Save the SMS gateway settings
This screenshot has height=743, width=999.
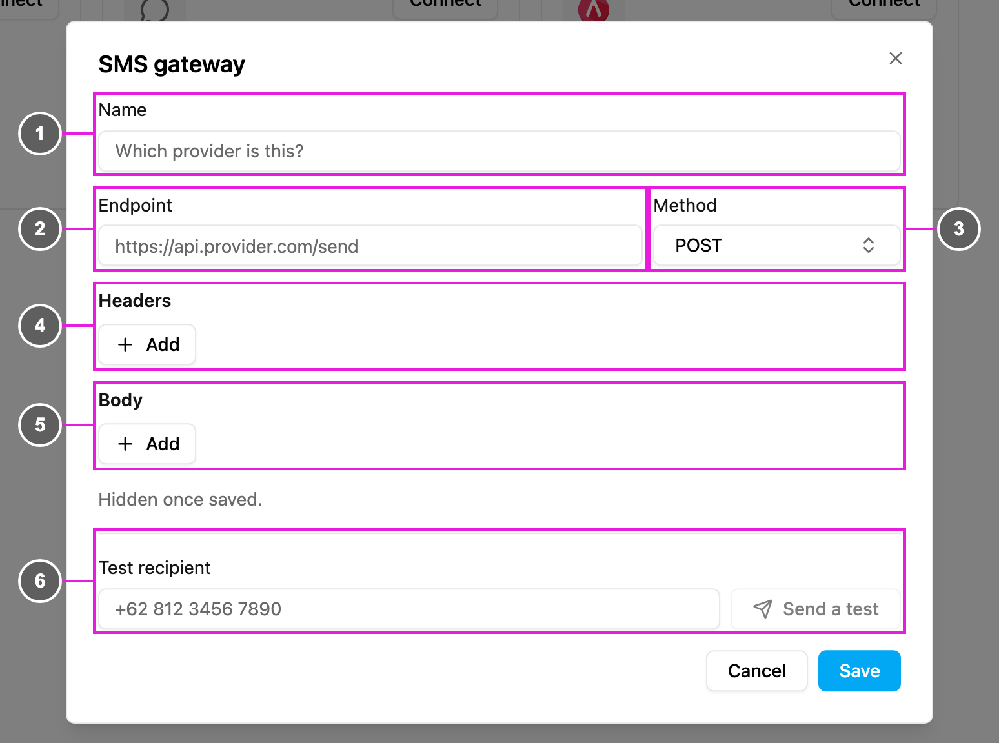(x=860, y=671)
